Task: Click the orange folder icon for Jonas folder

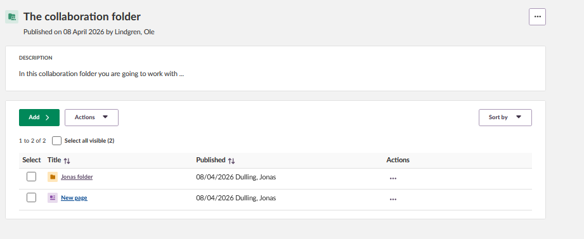Action: (53, 177)
